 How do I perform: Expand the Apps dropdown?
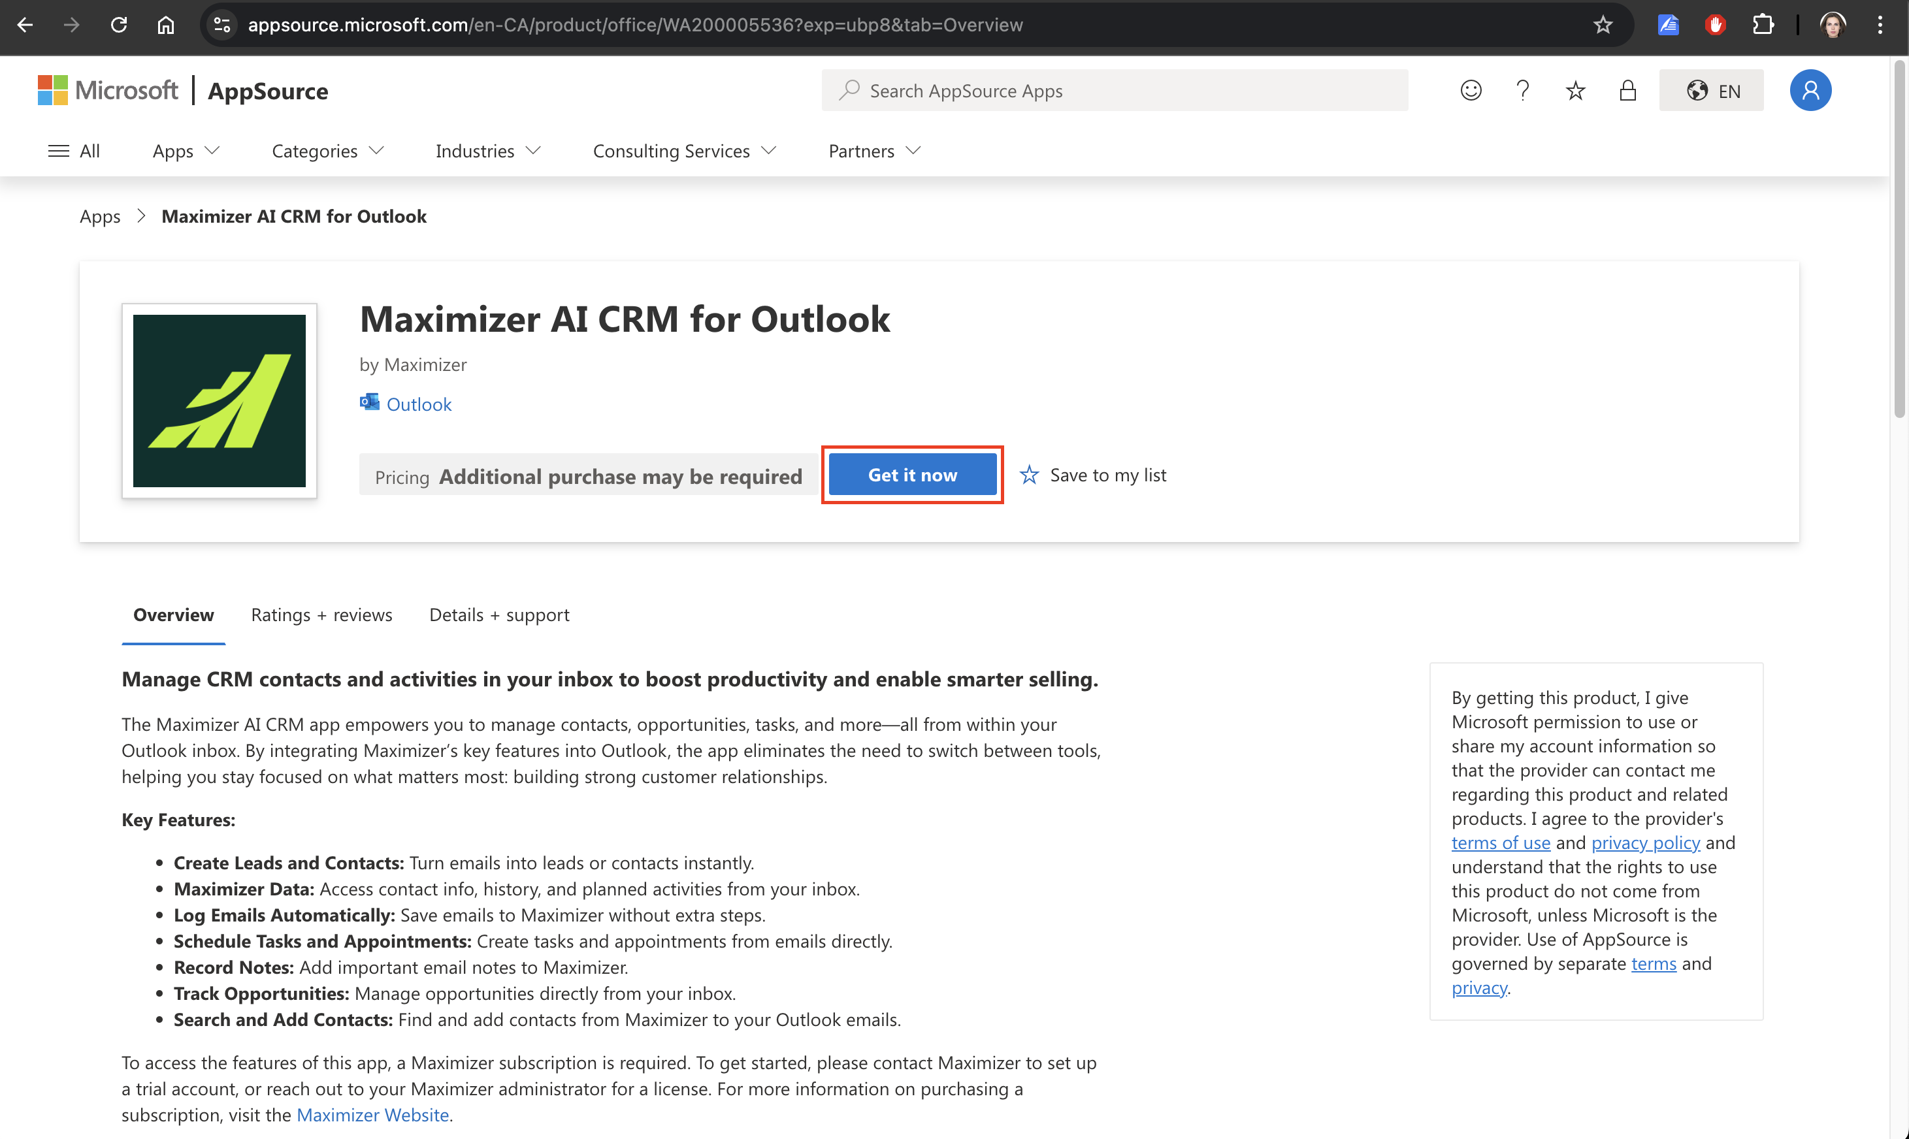pyautogui.click(x=186, y=150)
